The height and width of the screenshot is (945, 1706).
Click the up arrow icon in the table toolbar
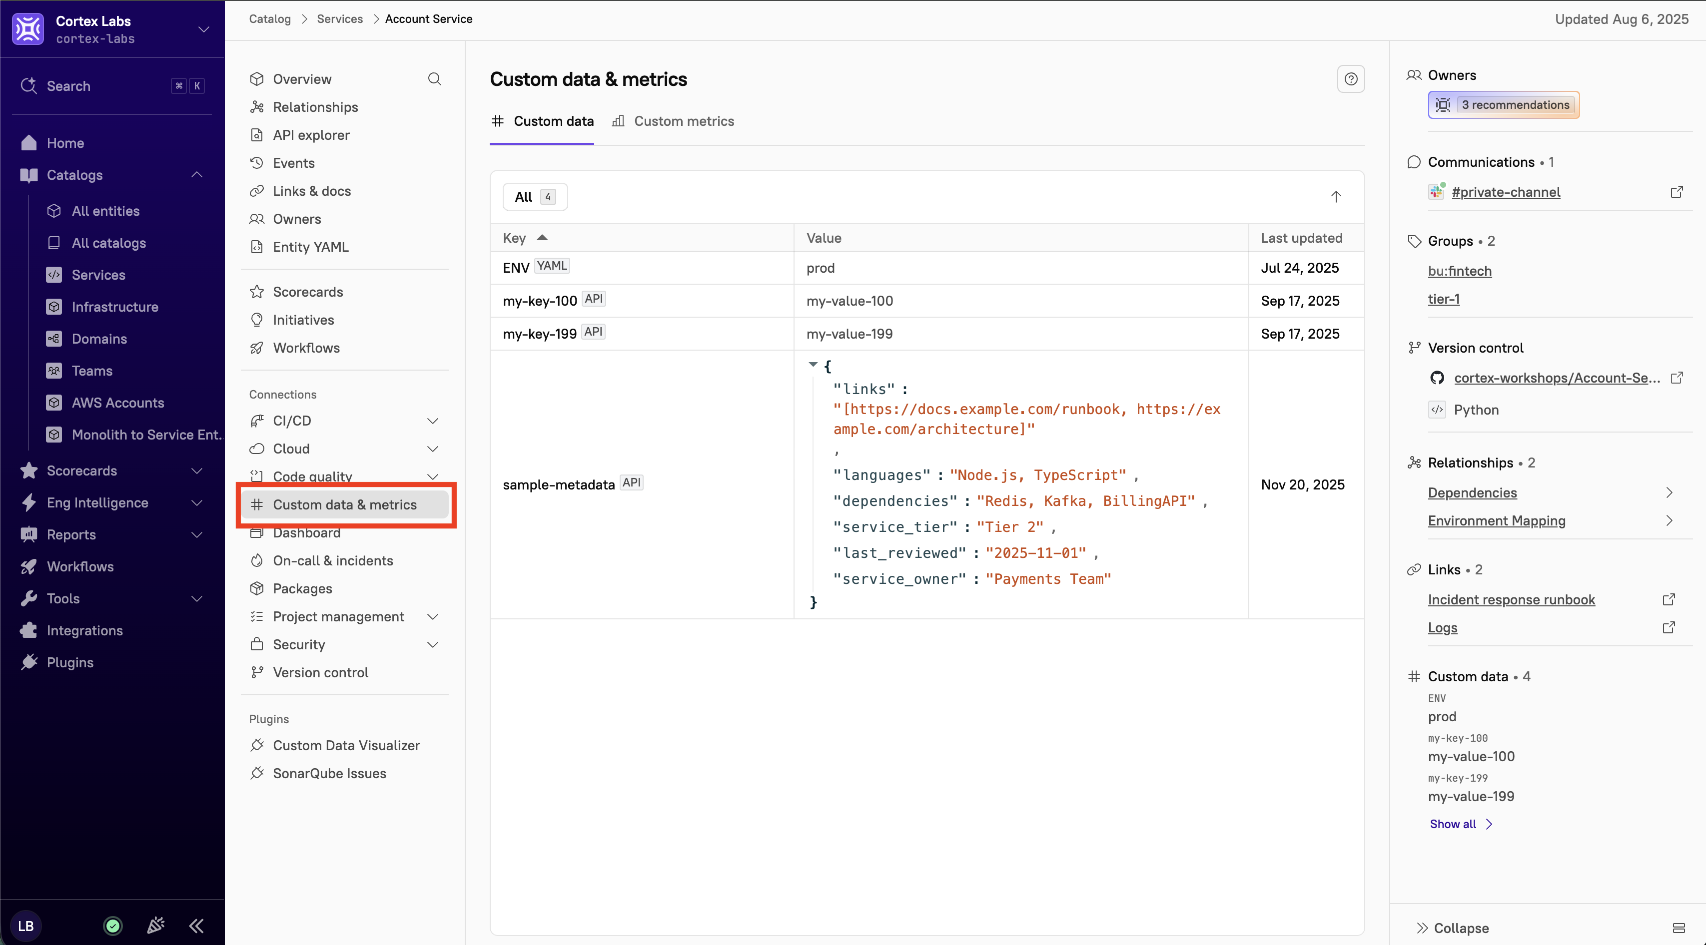click(1336, 197)
